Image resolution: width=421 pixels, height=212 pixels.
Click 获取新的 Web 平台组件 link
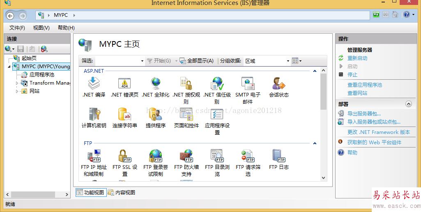[374, 143]
